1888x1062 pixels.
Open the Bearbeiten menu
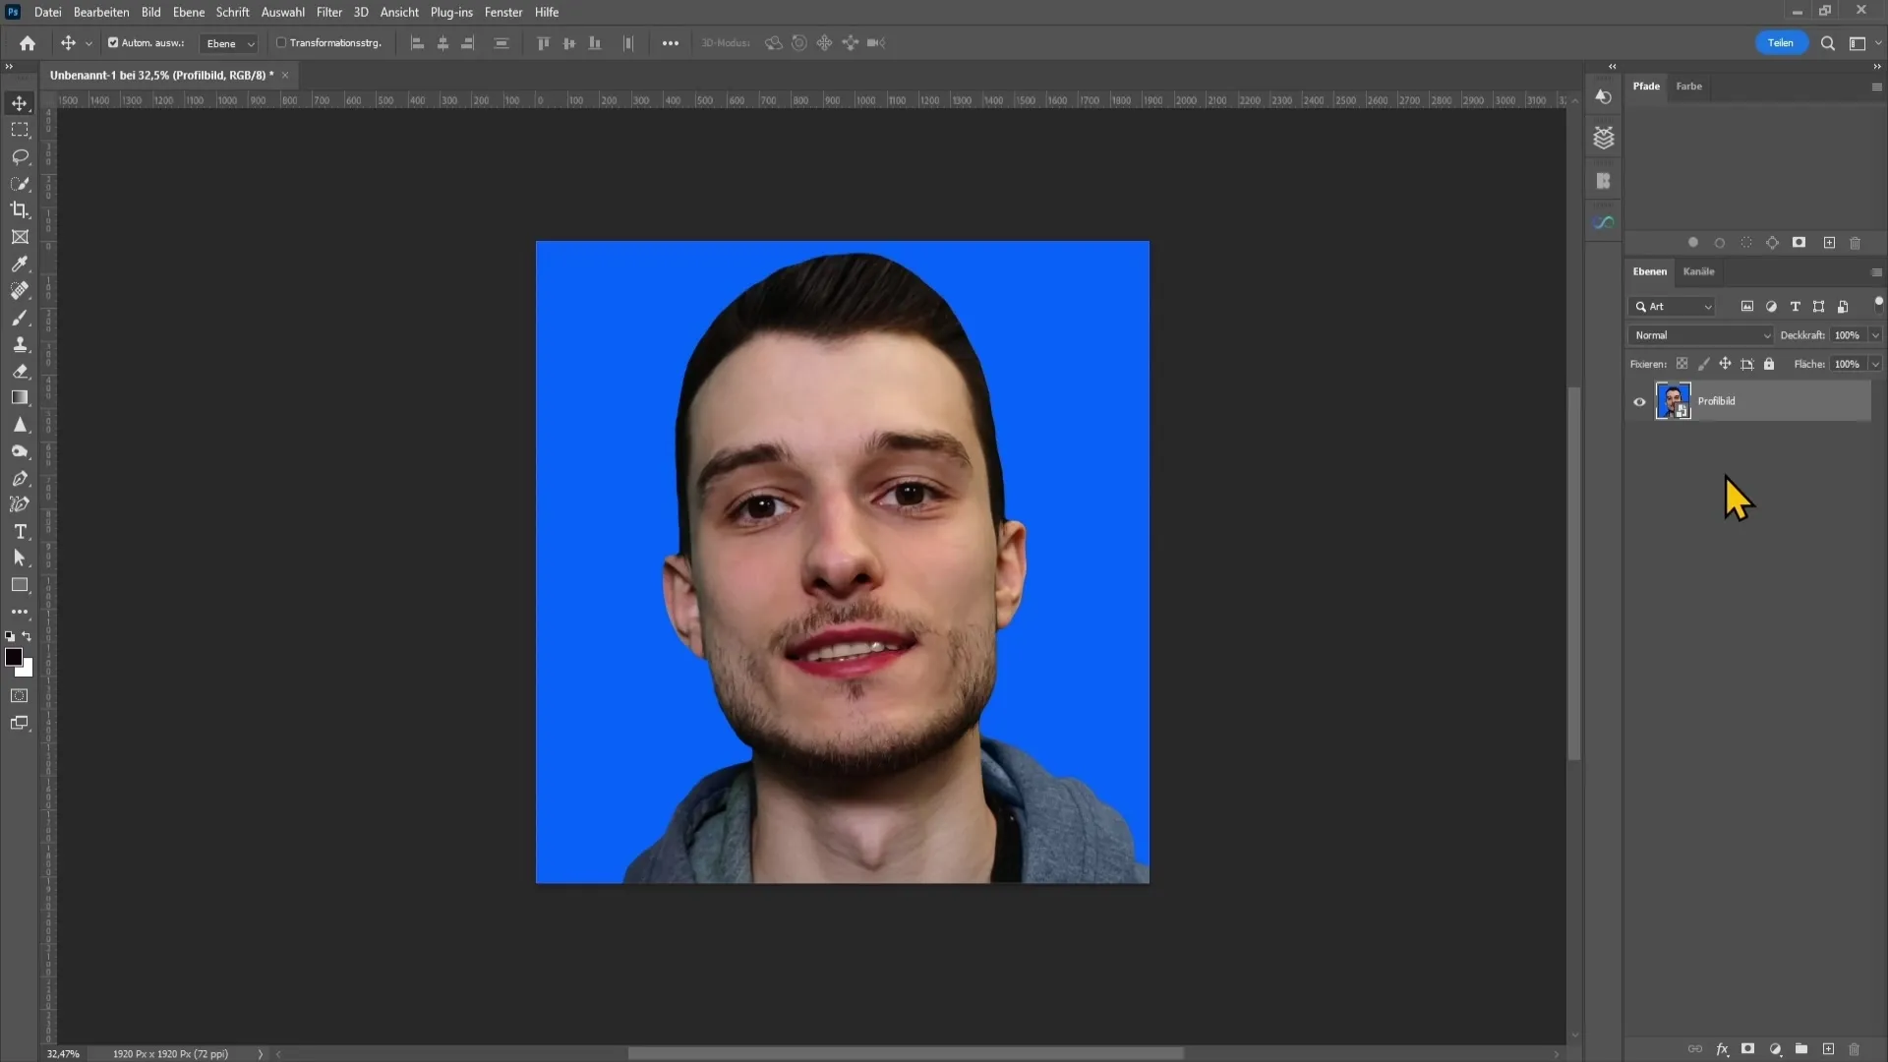[x=100, y=12]
